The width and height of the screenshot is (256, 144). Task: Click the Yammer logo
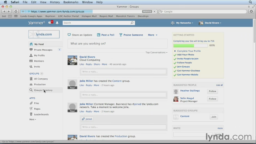click(37, 23)
